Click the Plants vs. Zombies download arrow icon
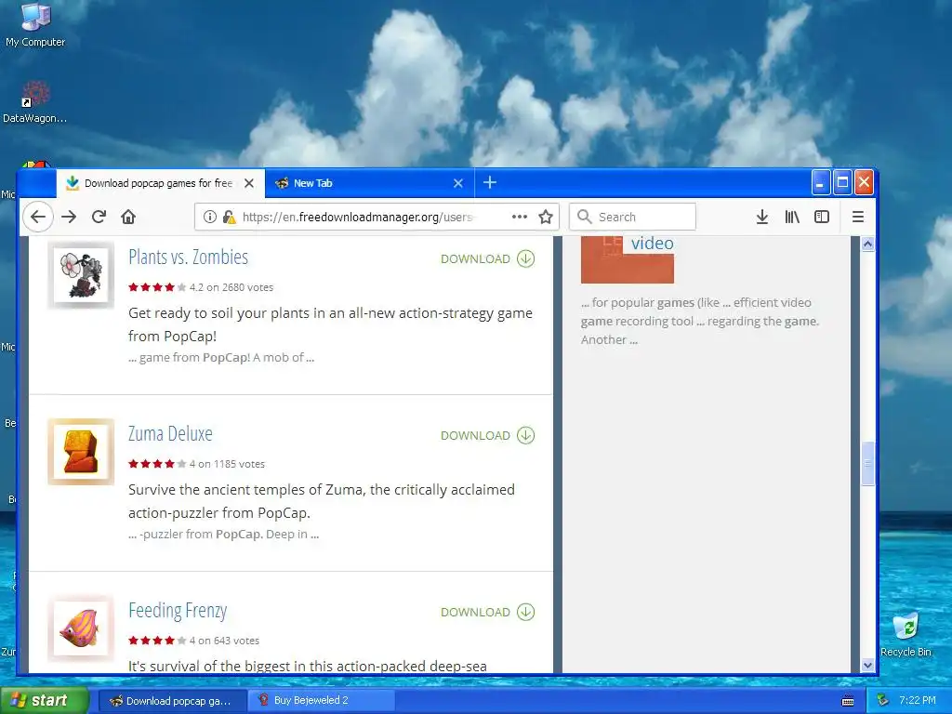Image resolution: width=952 pixels, height=714 pixels. pyautogui.click(x=526, y=258)
